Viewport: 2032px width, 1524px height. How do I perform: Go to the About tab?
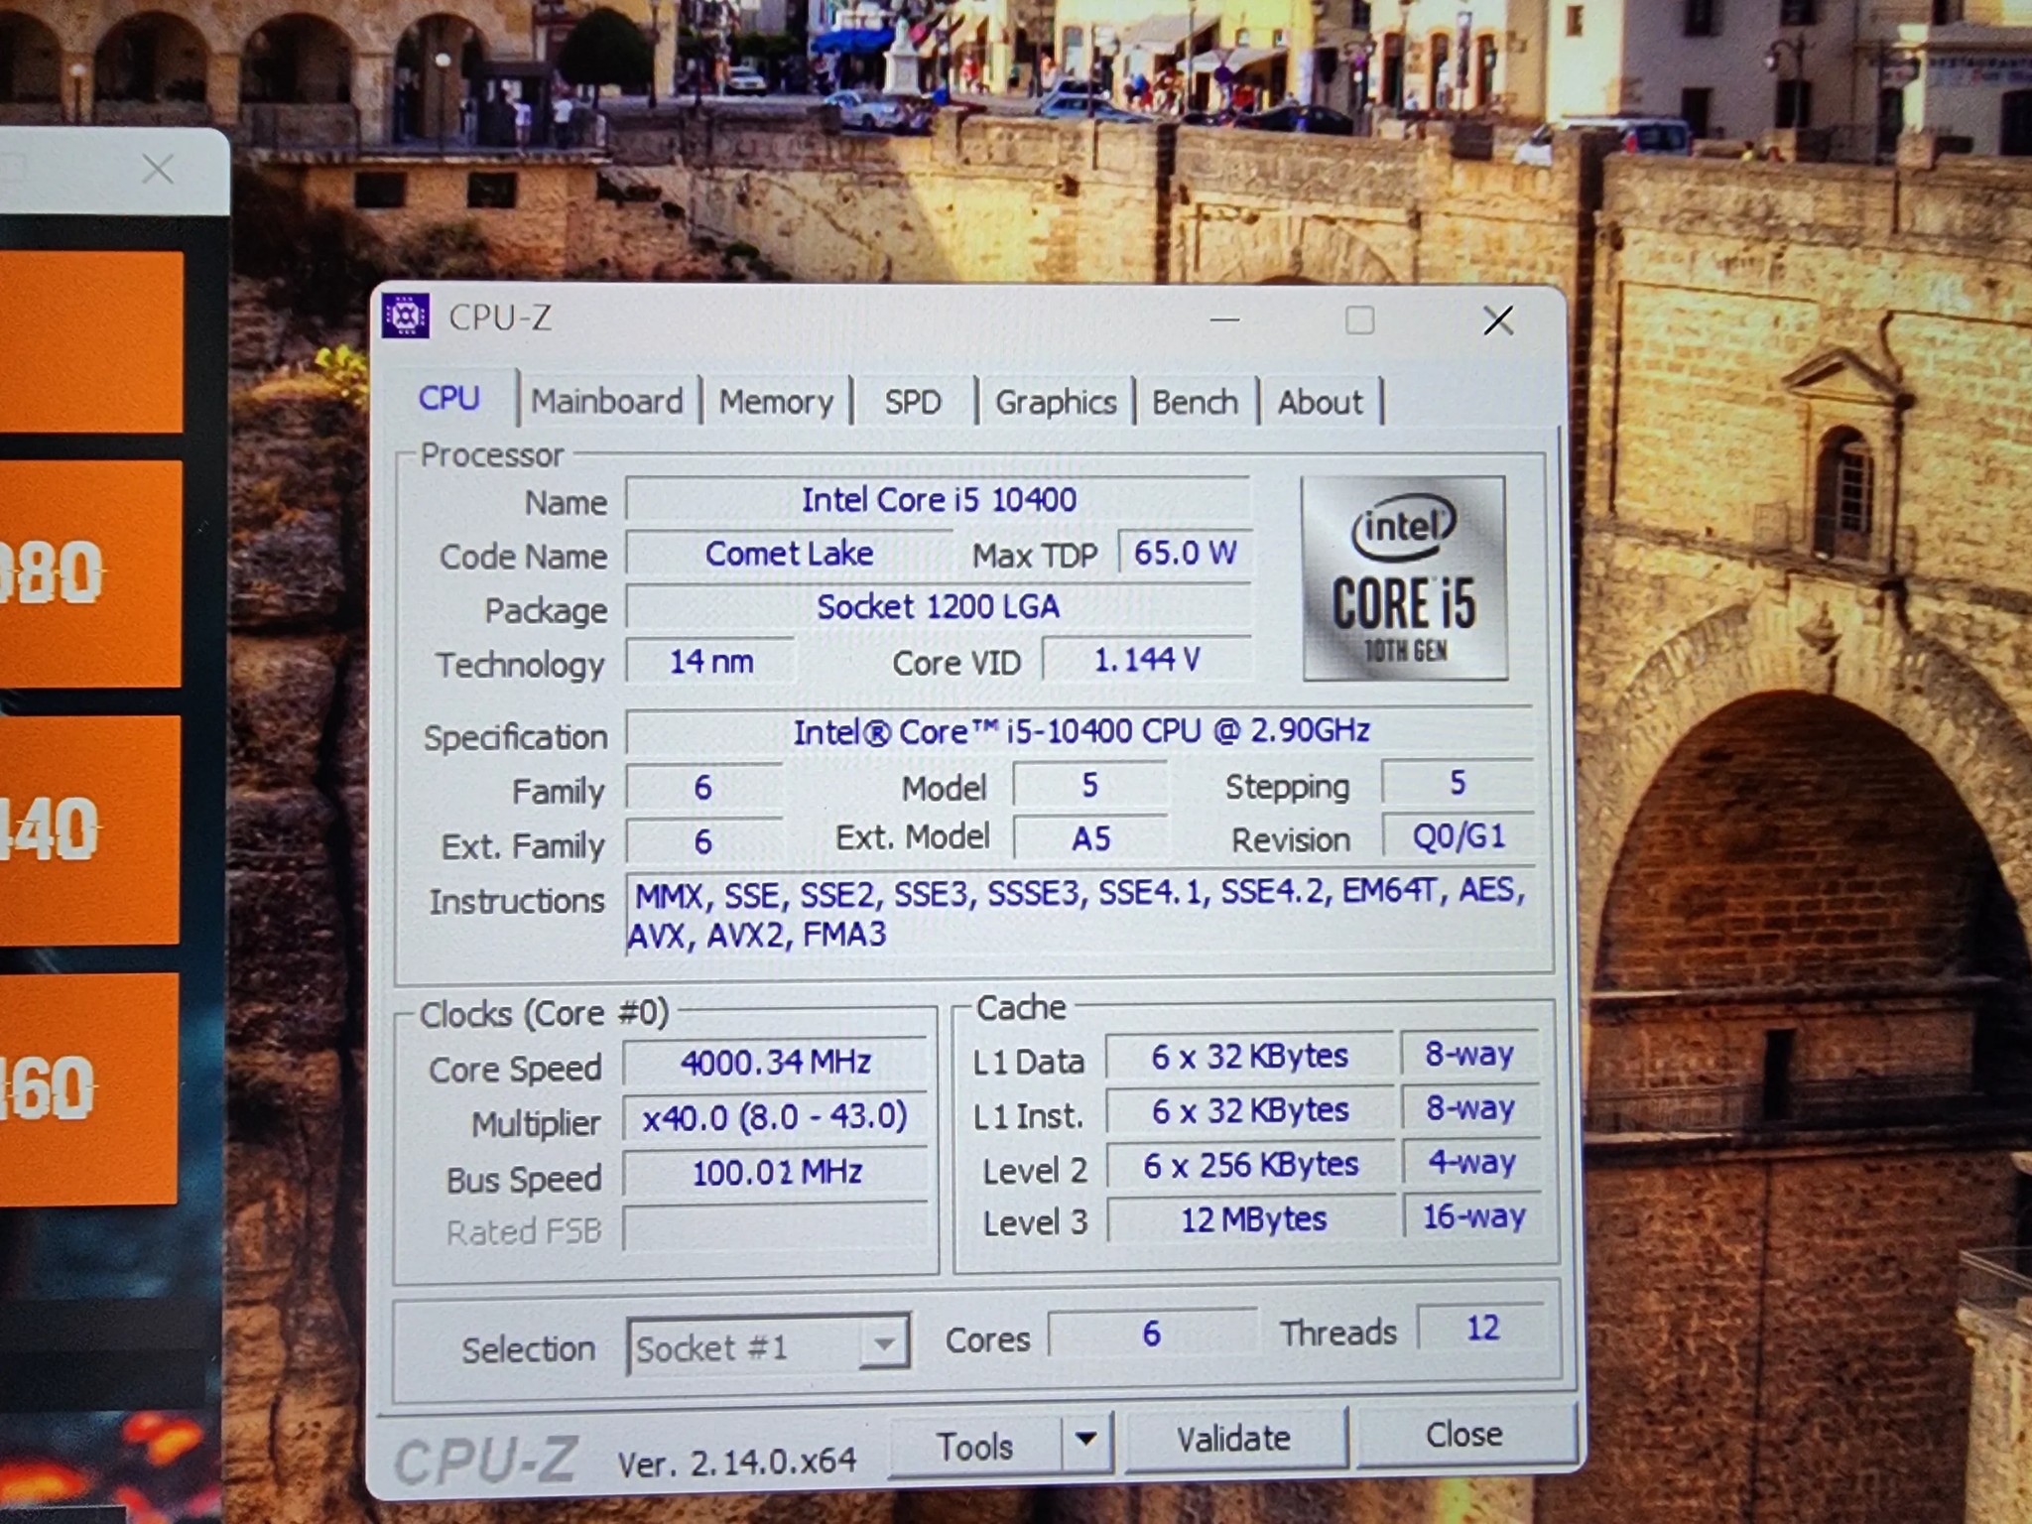point(1320,402)
